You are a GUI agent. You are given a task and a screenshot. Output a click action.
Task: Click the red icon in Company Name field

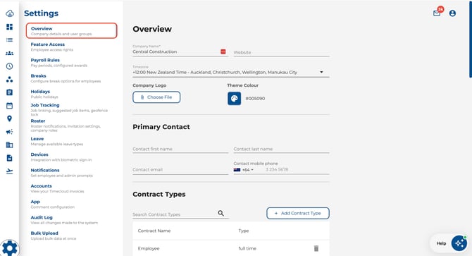click(223, 51)
